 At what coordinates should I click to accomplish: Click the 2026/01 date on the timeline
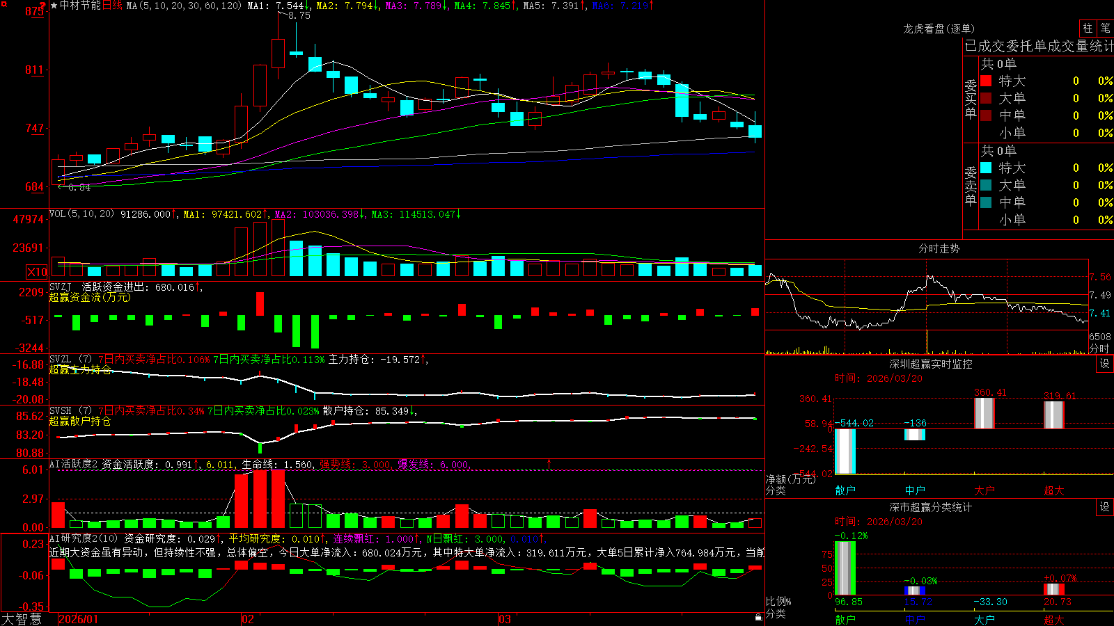[79, 619]
